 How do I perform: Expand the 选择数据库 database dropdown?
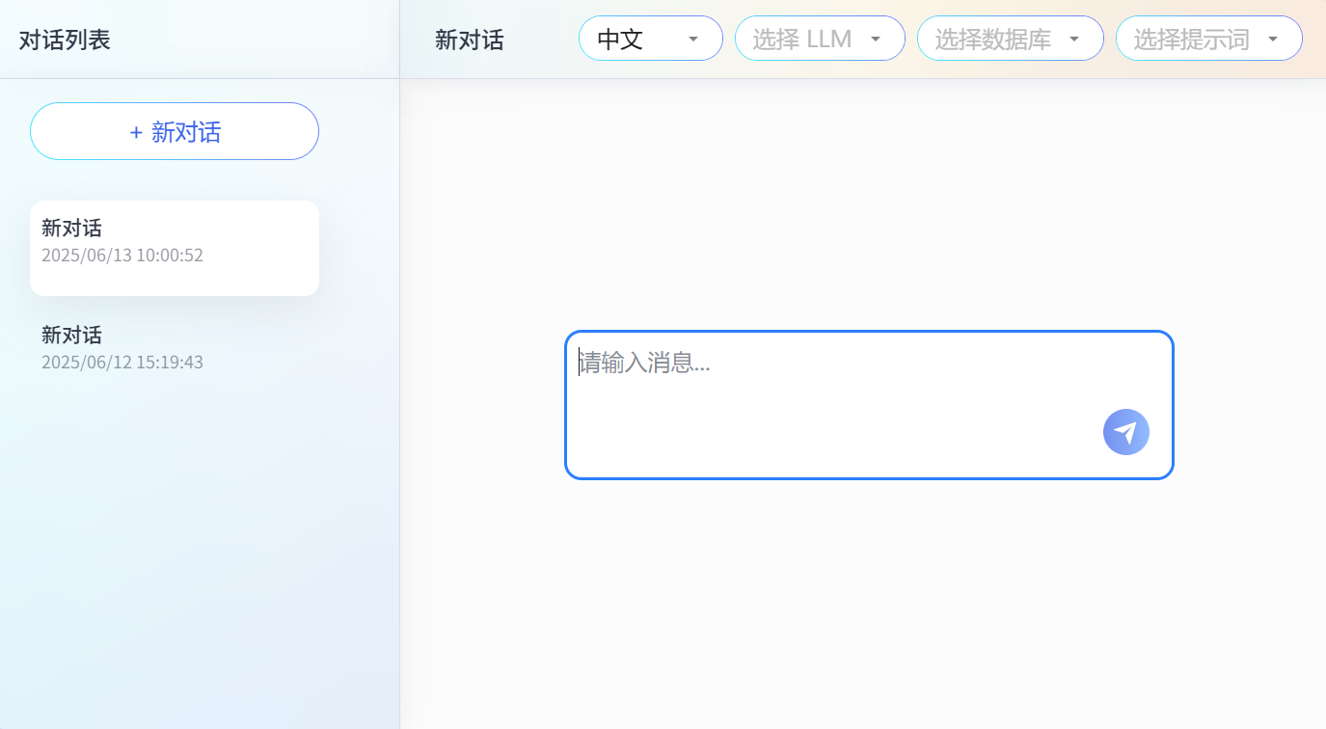pos(1009,39)
